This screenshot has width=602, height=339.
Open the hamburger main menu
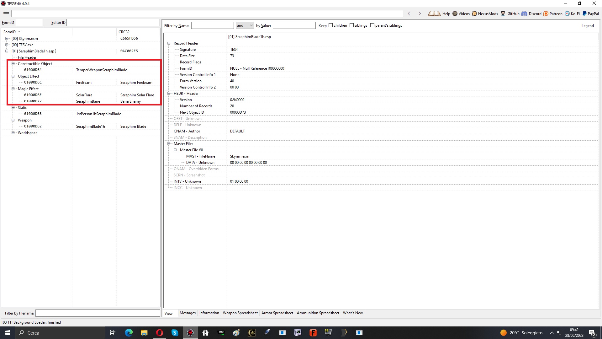click(6, 13)
